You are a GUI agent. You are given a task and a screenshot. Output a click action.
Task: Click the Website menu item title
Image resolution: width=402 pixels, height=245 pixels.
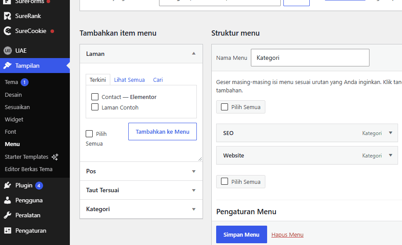coord(234,155)
